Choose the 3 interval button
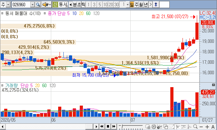The image size is (217, 130). pyautogui.click(x=94, y=5)
